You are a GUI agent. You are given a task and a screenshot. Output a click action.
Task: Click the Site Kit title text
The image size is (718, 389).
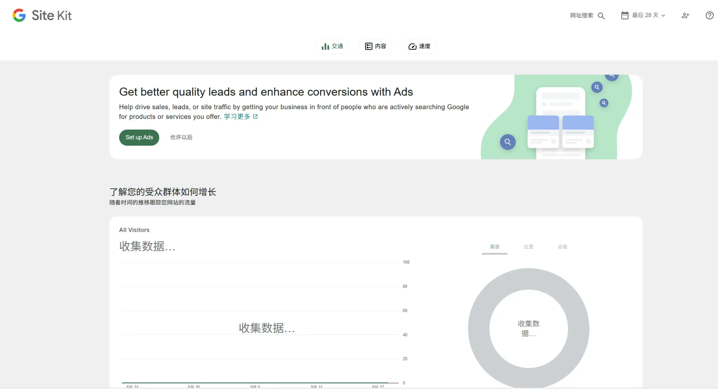pyautogui.click(x=52, y=15)
